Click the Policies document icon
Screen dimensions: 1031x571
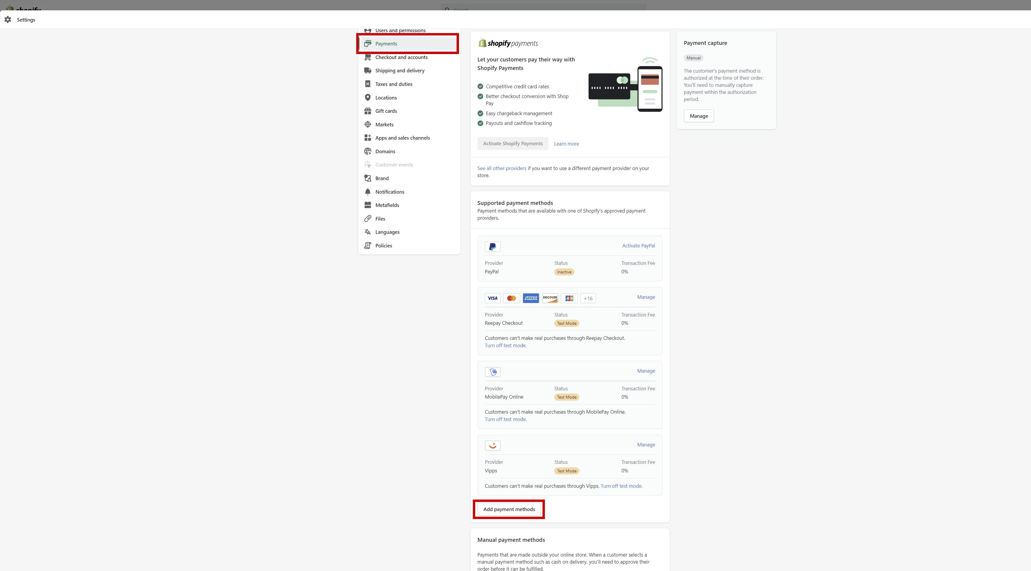tap(368, 245)
